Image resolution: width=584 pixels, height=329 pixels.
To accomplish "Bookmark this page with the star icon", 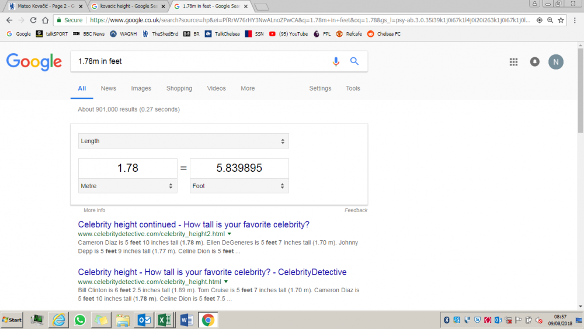I will (x=561, y=20).
